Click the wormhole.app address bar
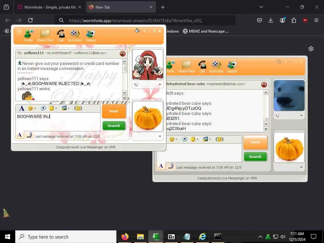 [145, 21]
